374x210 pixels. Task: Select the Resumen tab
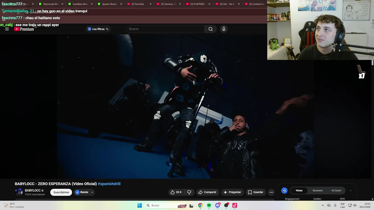click(x=318, y=190)
